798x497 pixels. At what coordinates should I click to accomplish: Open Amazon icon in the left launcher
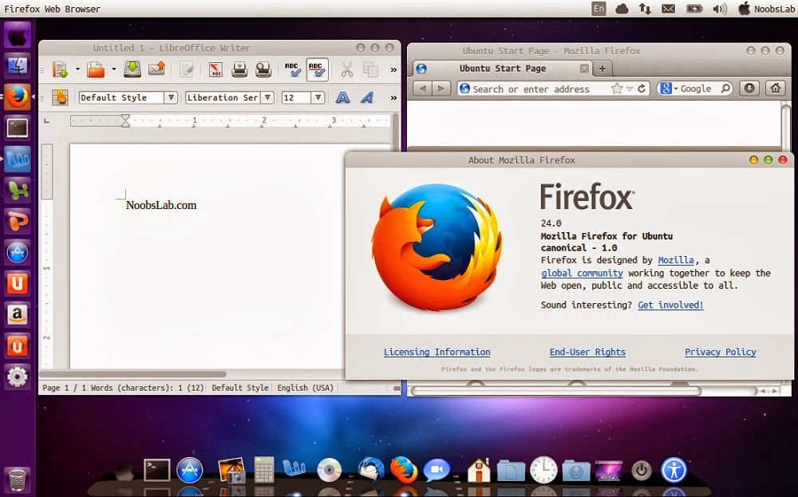point(18,314)
